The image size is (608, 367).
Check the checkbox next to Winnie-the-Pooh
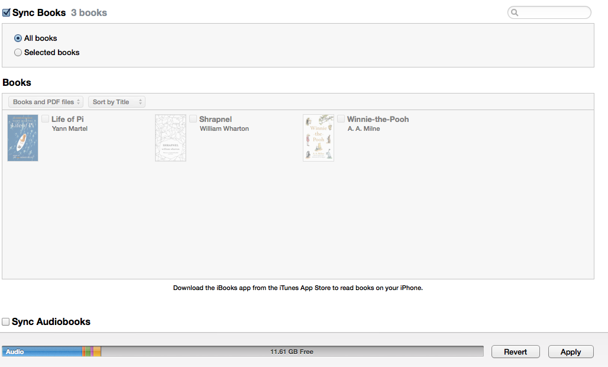[341, 118]
